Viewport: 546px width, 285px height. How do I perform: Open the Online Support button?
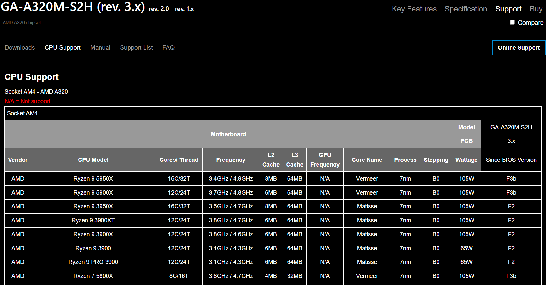point(519,48)
